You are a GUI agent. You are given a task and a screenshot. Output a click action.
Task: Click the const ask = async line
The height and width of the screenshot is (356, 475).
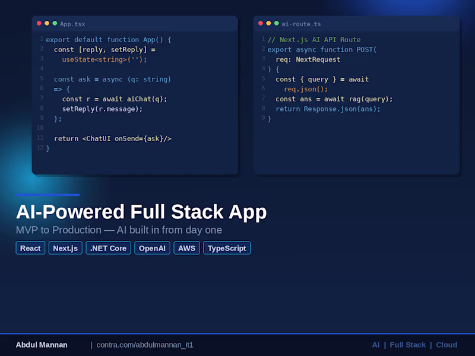112,80
